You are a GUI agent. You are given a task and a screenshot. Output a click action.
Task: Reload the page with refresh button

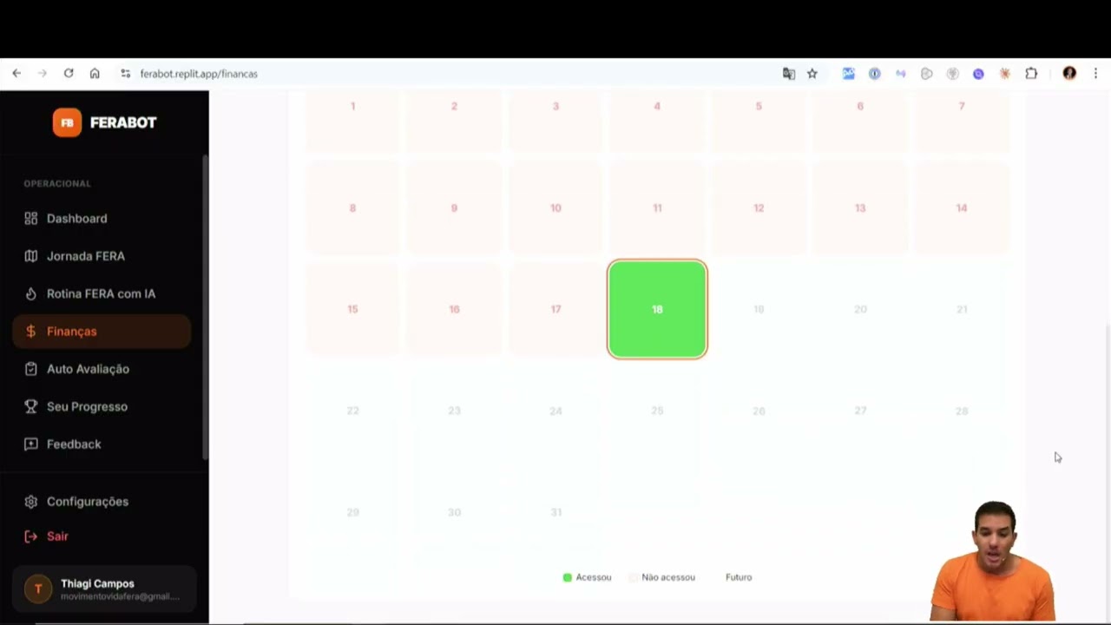tap(69, 74)
